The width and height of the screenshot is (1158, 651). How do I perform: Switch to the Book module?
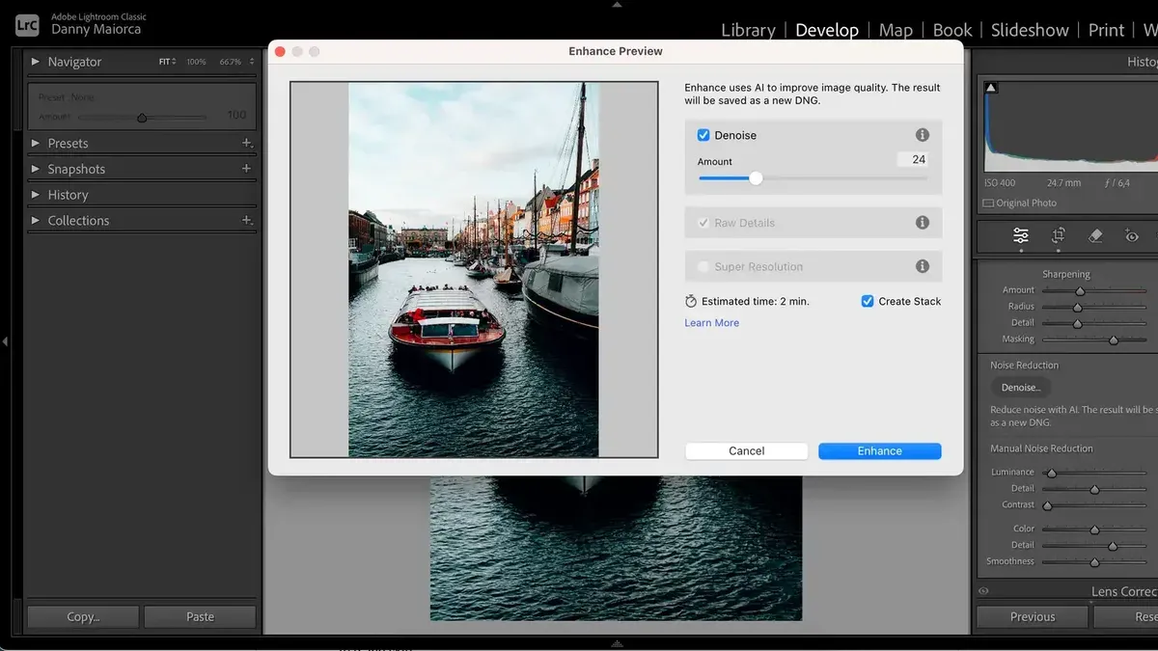pyautogui.click(x=952, y=30)
